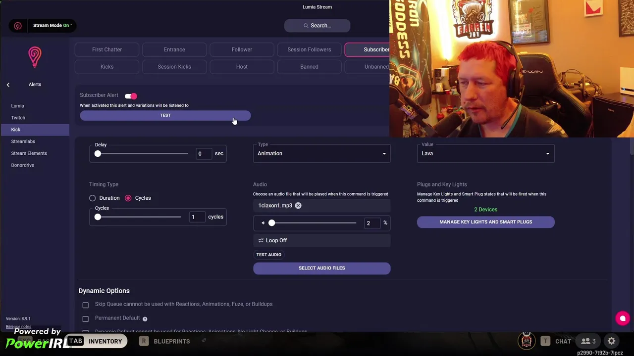Click the Delay seconds input field
Screen dimensions: 634x356
(x=204, y=154)
